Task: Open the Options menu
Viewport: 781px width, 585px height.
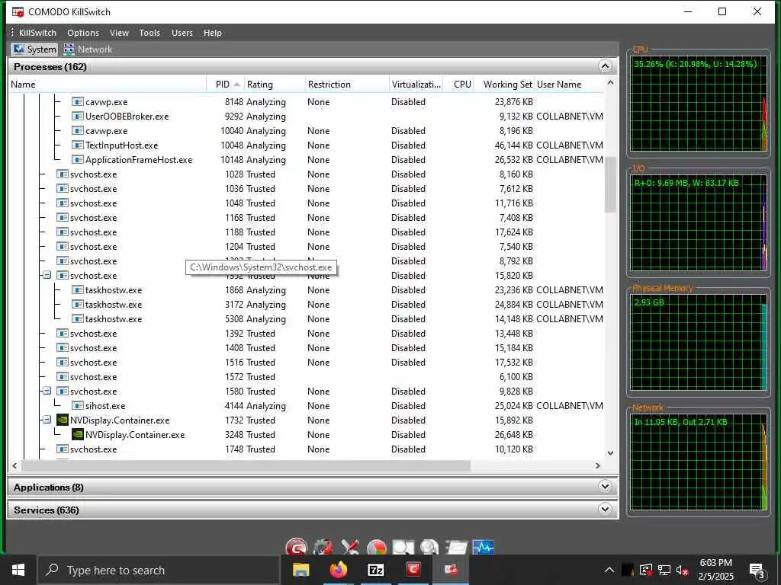Action: [83, 33]
